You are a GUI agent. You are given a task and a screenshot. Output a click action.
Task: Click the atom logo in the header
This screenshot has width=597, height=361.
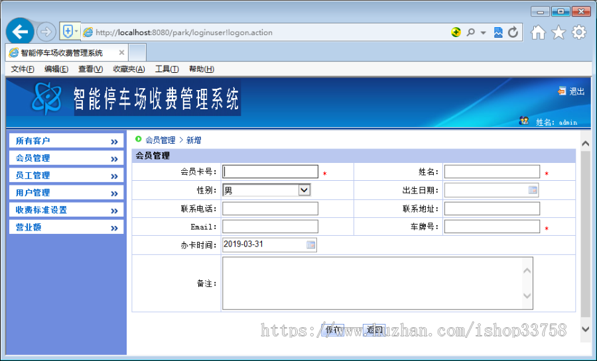pyautogui.click(x=46, y=98)
